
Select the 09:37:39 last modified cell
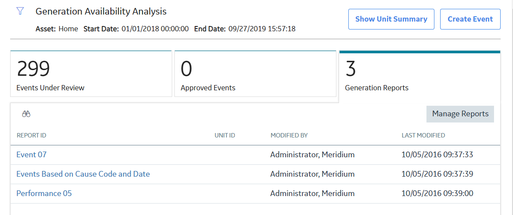coord(437,174)
